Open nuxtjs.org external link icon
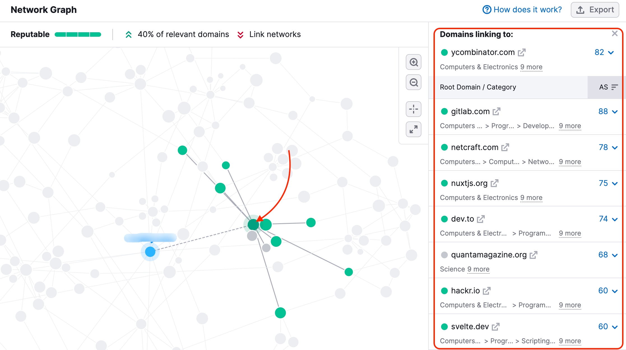This screenshot has width=626, height=350. (495, 183)
